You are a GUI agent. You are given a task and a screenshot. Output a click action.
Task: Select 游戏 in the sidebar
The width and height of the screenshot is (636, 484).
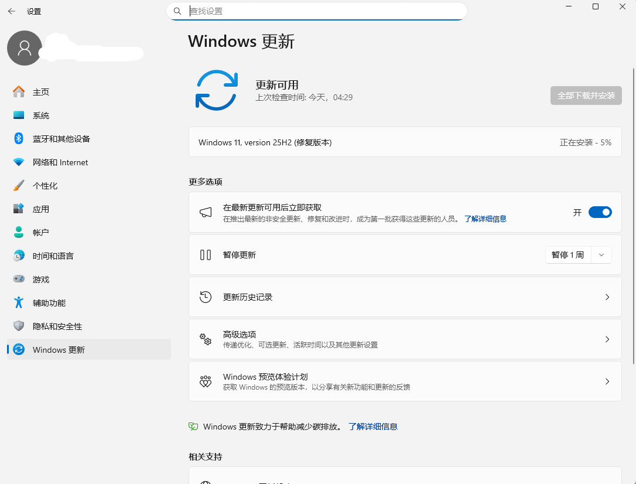(89, 280)
